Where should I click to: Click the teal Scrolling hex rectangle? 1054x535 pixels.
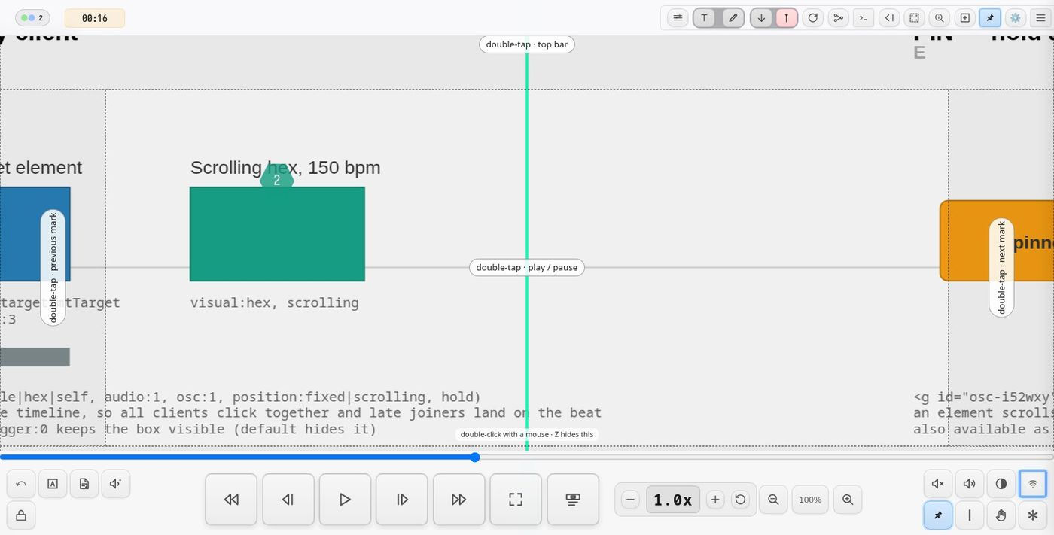tap(277, 234)
